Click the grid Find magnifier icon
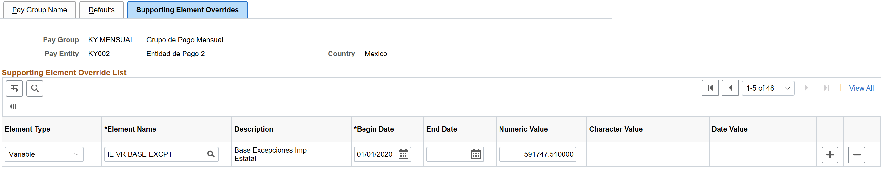The height and width of the screenshot is (169, 884). [x=35, y=88]
